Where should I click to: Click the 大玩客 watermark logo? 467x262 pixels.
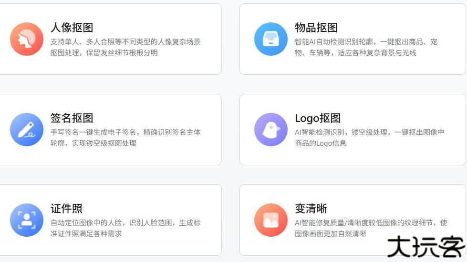click(425, 247)
